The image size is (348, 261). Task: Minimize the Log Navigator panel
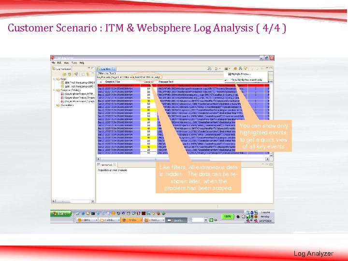pos(89,68)
